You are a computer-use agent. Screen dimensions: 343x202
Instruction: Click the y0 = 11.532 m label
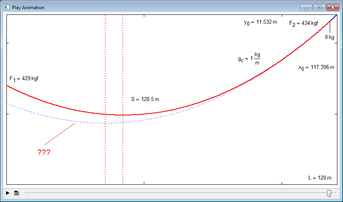pyautogui.click(x=260, y=22)
